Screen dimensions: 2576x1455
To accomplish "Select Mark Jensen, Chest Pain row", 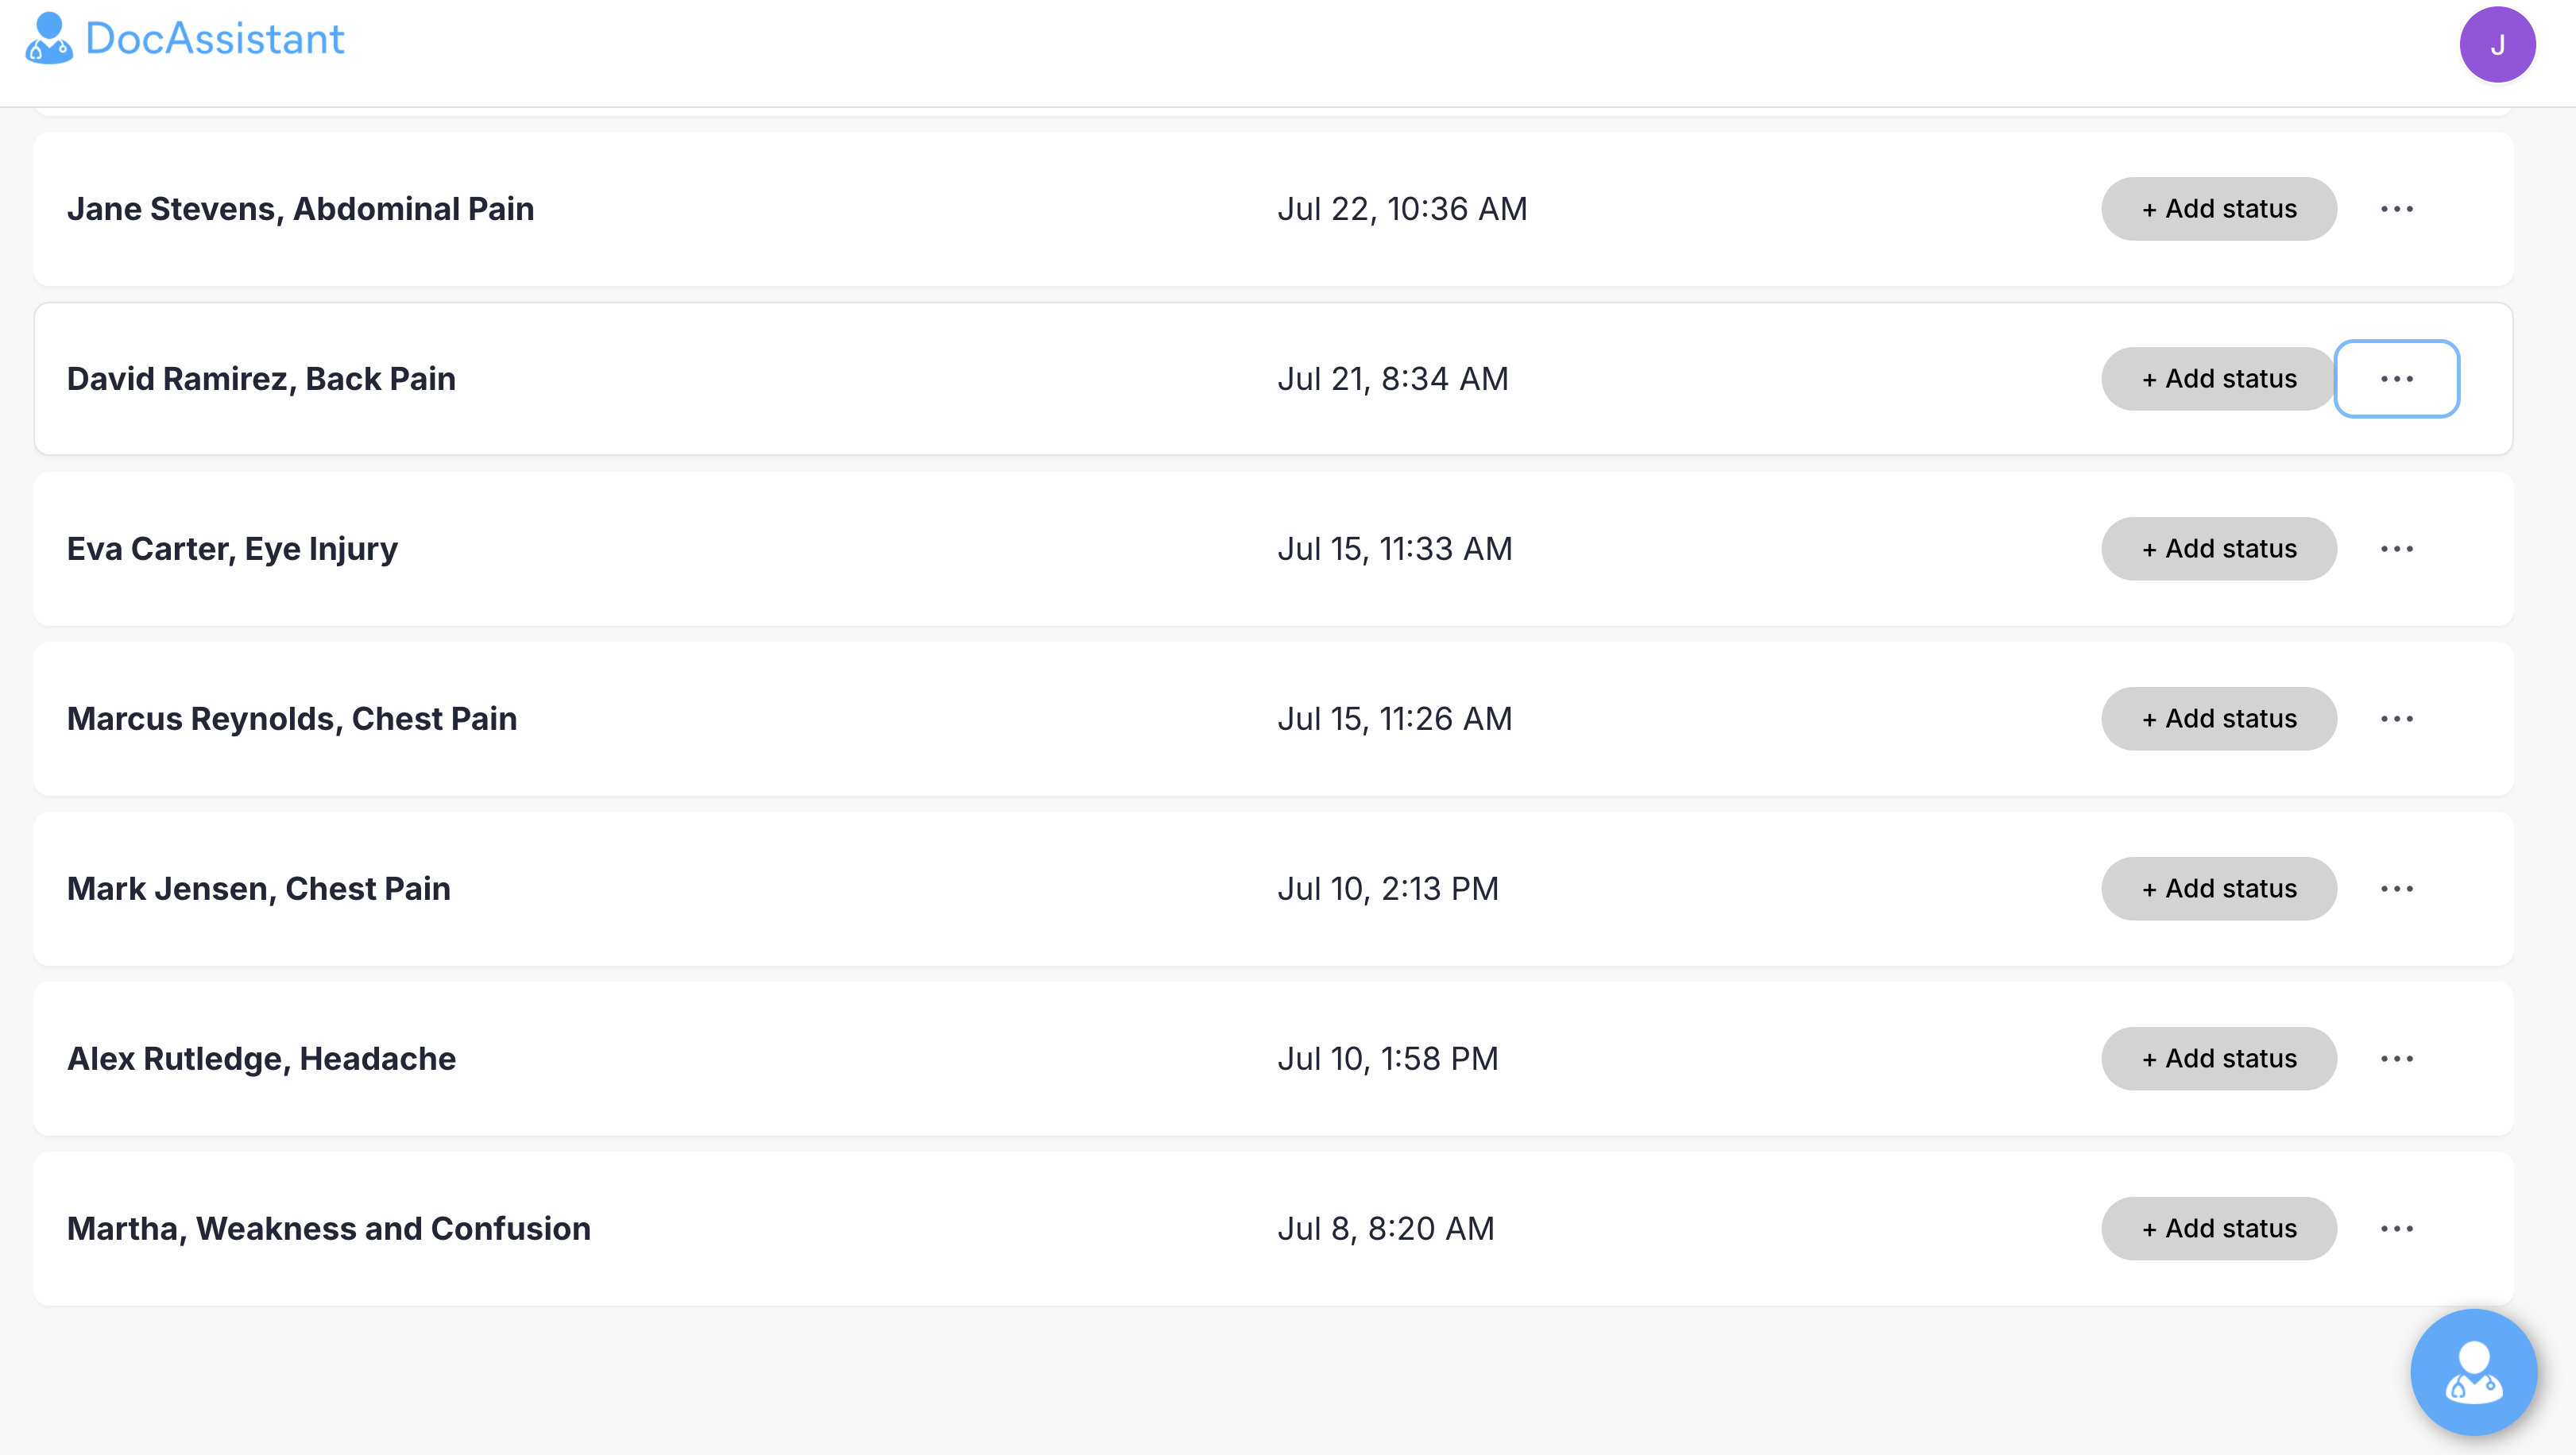I will (258, 889).
